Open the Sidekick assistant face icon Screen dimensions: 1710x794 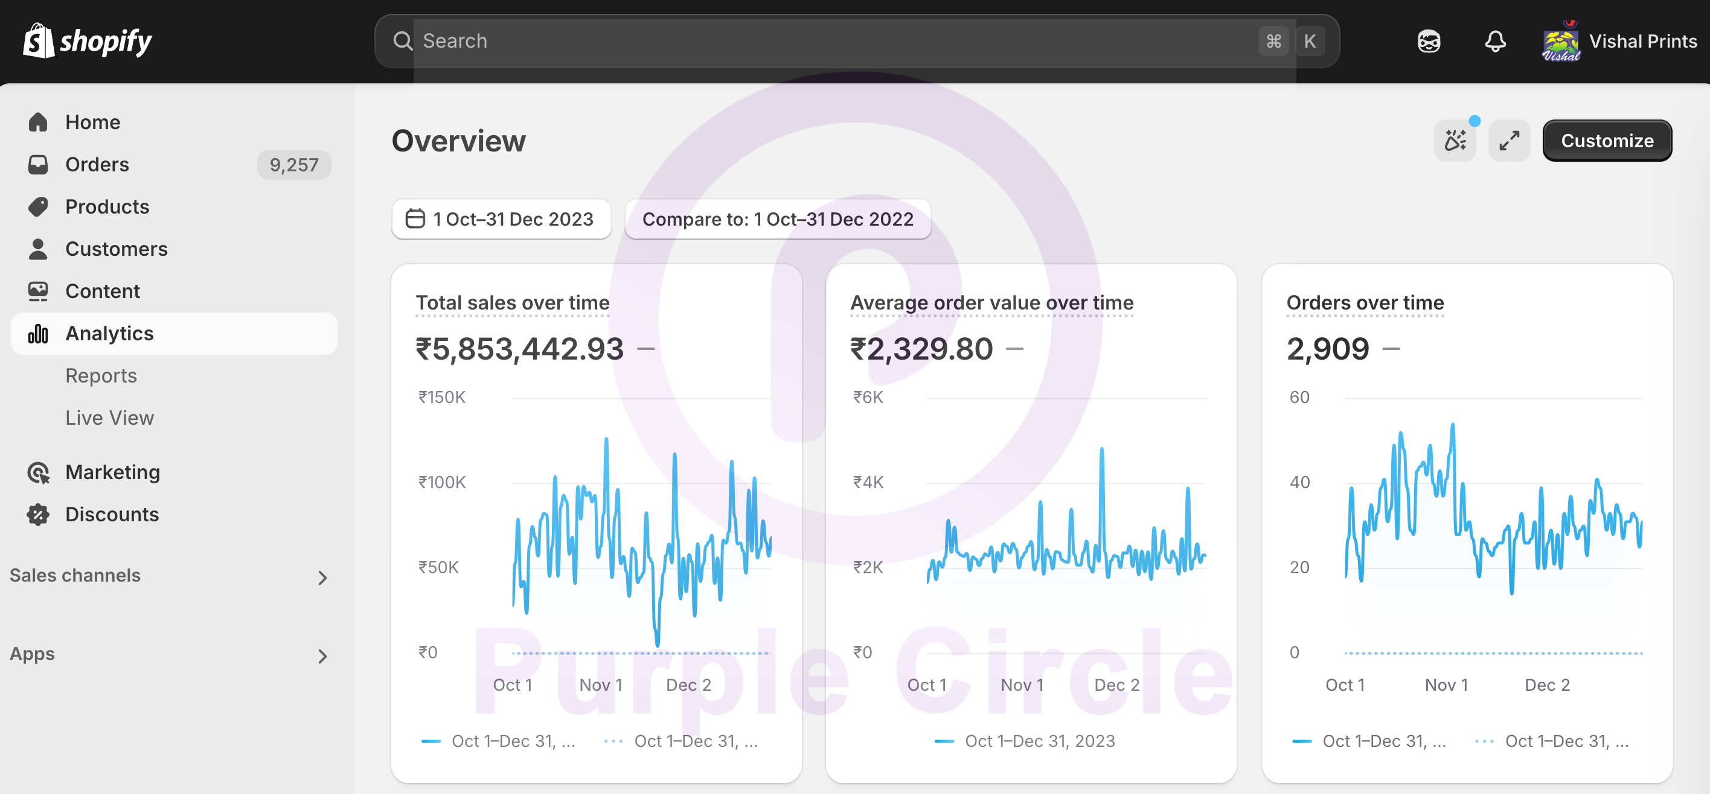click(1429, 41)
